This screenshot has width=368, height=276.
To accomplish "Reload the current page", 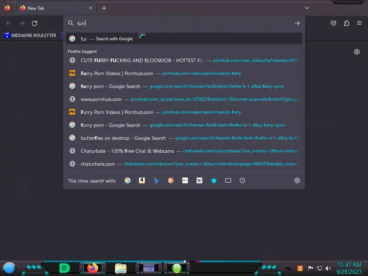I will pos(34,23).
